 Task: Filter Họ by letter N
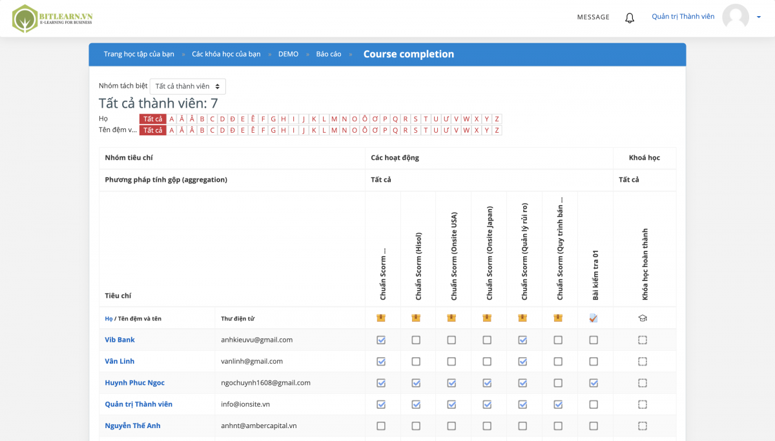[x=344, y=119]
